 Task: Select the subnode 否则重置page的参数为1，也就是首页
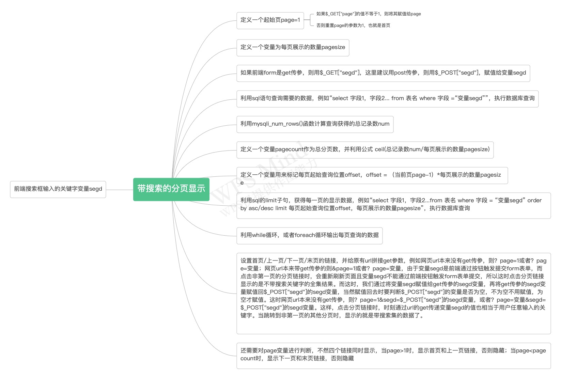353,26
